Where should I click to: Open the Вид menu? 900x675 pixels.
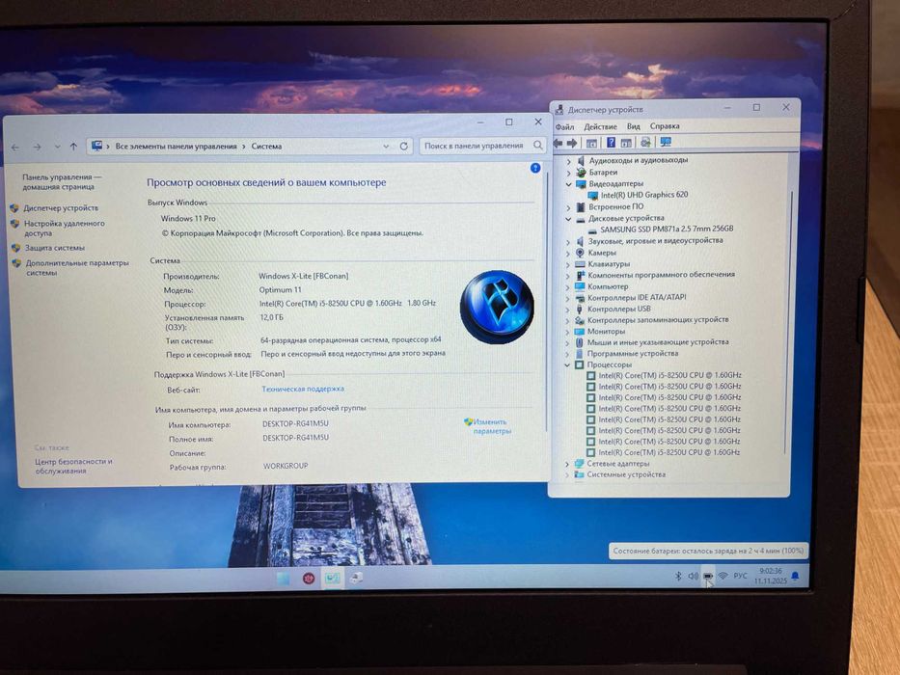[634, 126]
